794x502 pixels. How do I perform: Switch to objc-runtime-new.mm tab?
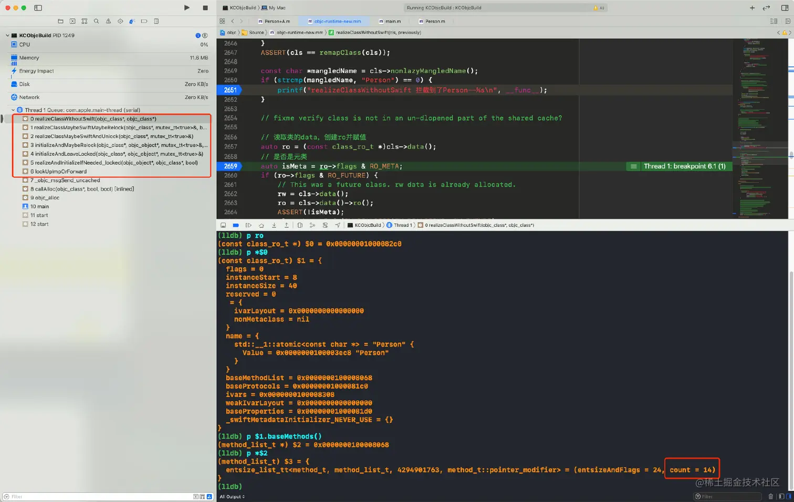pyautogui.click(x=335, y=22)
